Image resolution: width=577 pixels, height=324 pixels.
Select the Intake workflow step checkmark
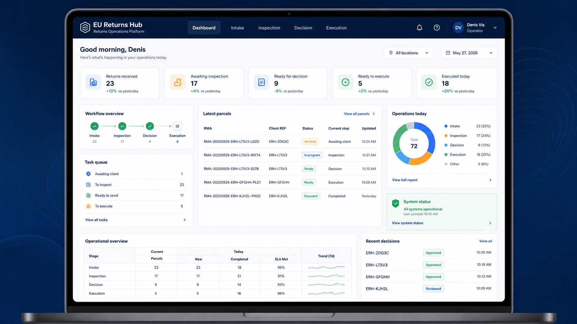click(x=95, y=126)
